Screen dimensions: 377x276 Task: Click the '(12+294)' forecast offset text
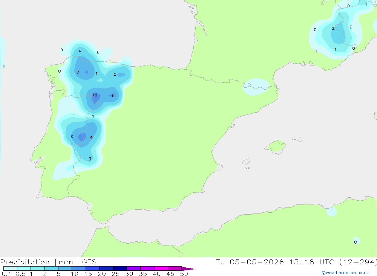pyautogui.click(x=358, y=262)
